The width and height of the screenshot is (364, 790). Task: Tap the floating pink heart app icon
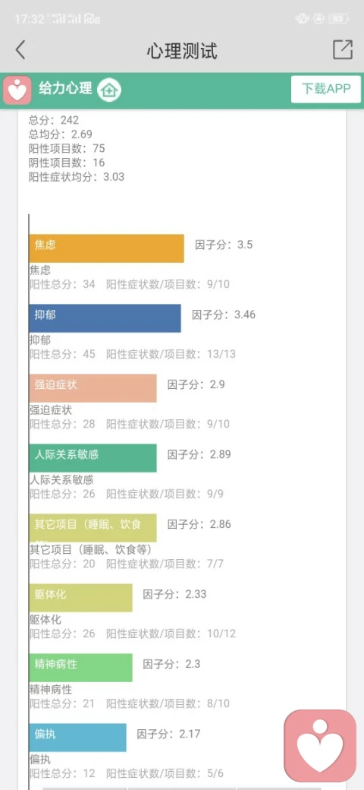pos(320,746)
